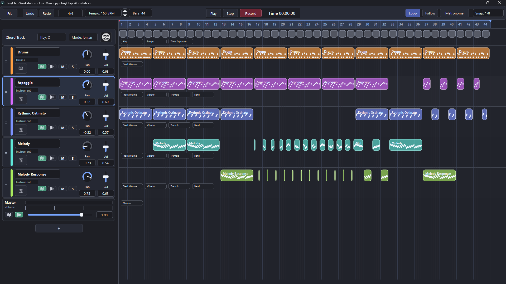Open the Key: C dropdown

(52, 37)
